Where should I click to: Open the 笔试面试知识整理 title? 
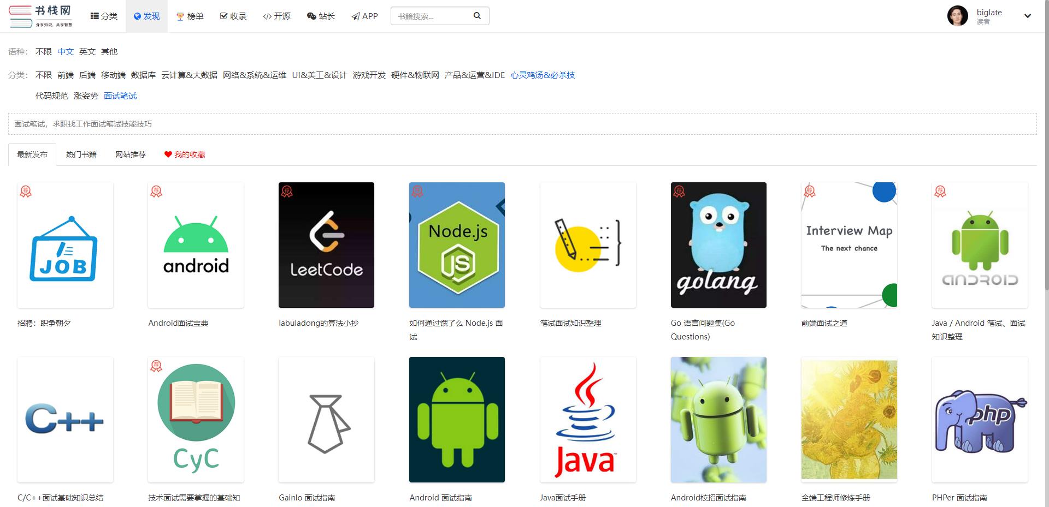570,323
